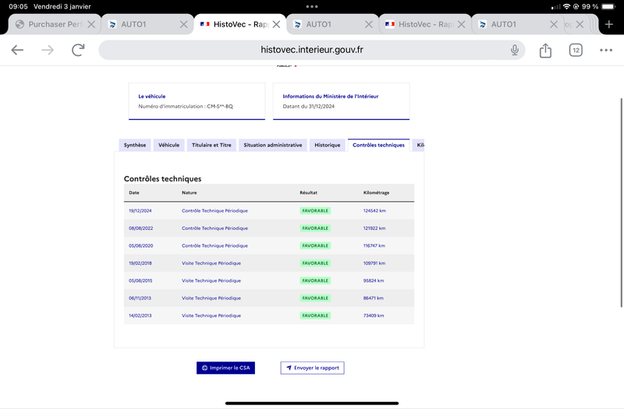Open the partially visible Kilométrage tab
The height and width of the screenshot is (409, 624).
[419, 145]
